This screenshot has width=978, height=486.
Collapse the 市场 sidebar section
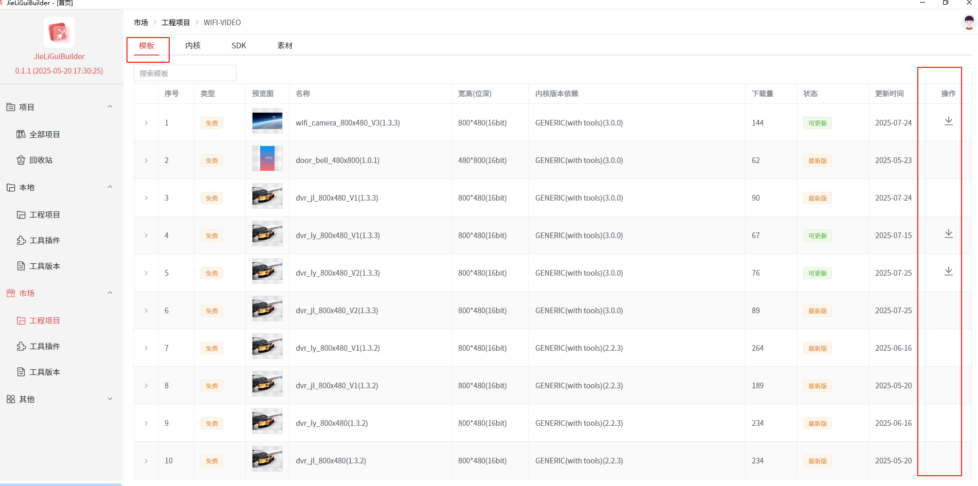pos(110,293)
